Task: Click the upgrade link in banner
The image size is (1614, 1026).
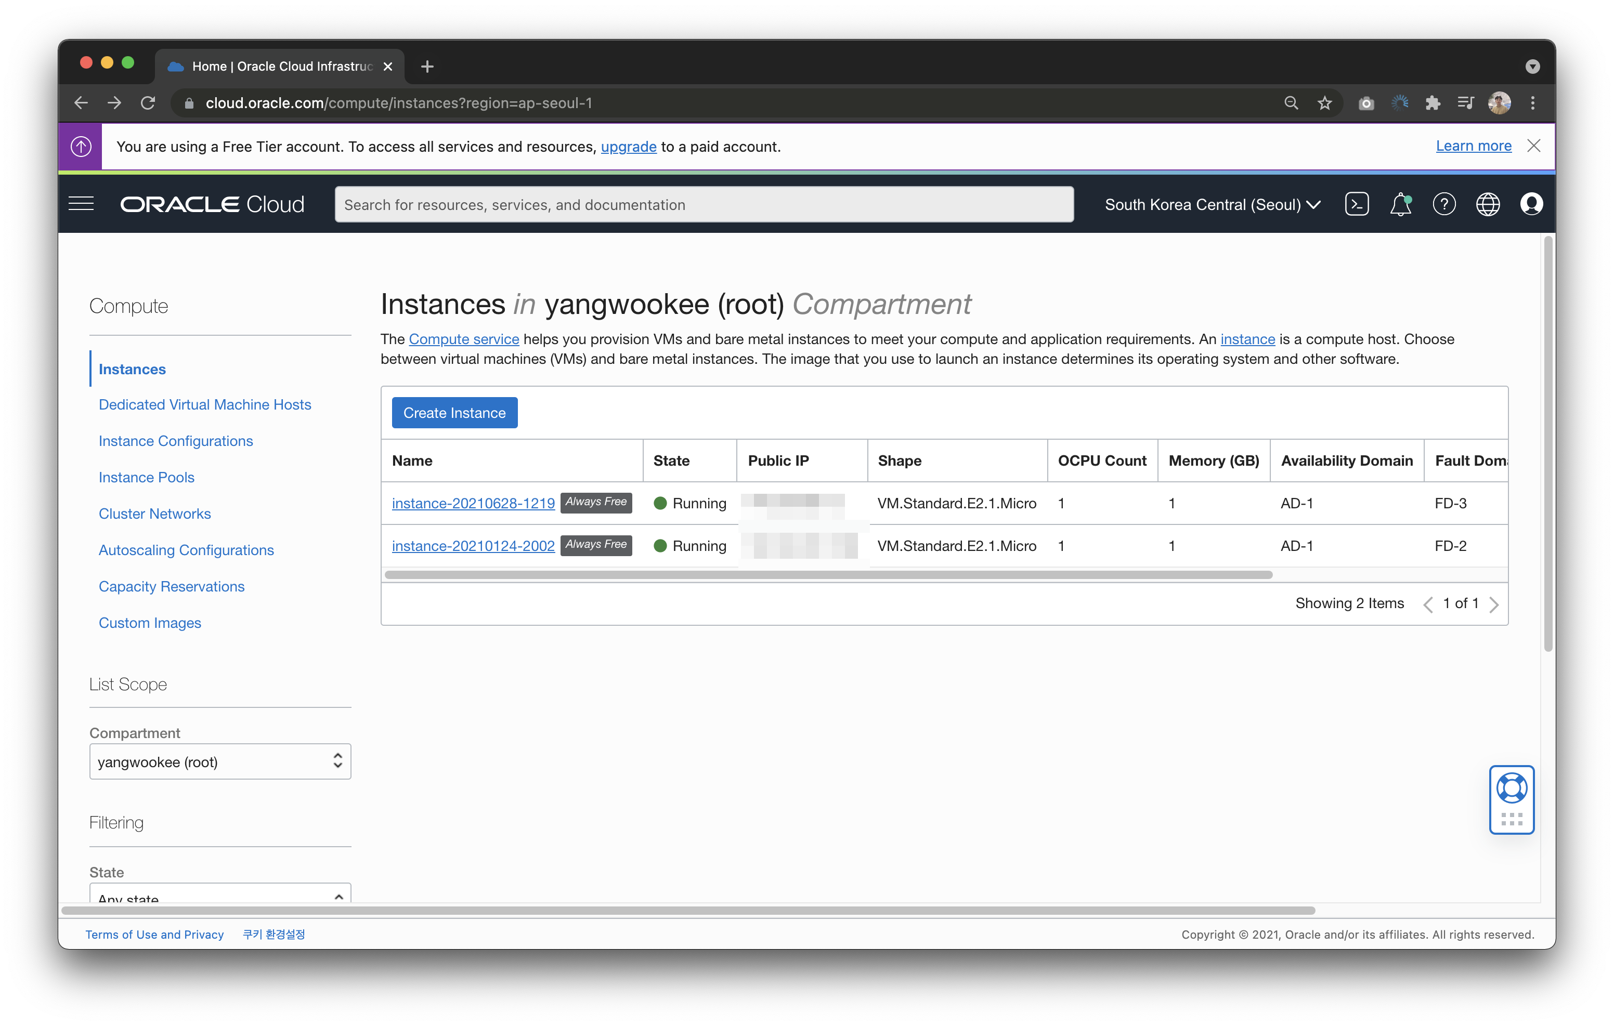Action: [628, 147]
